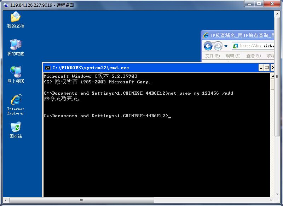Select the 回收站 recycle bin icon
This screenshot has height=206, width=283.
16,130
